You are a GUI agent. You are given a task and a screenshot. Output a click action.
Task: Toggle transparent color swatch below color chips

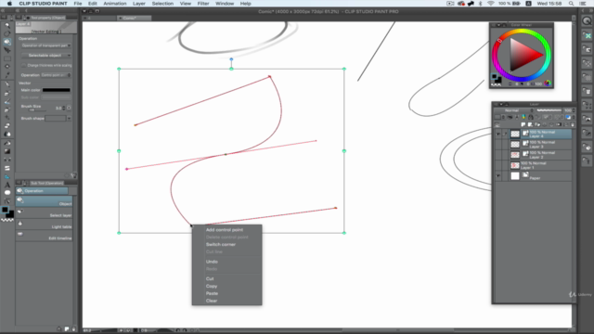click(x=7, y=220)
